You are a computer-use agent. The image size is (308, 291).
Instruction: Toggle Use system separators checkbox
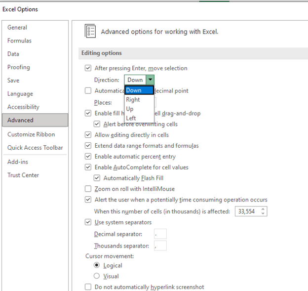[88, 222]
